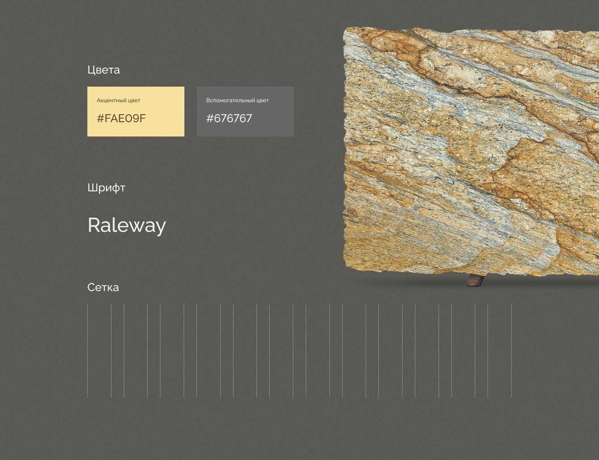This screenshot has height=460, width=599.
Task: Click the second column of the grid
Action: pyautogui.click(x=135, y=351)
